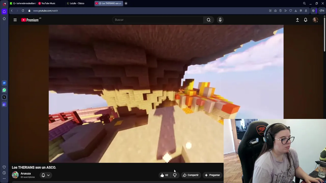Open the Arusuza channel name link

click(26, 174)
